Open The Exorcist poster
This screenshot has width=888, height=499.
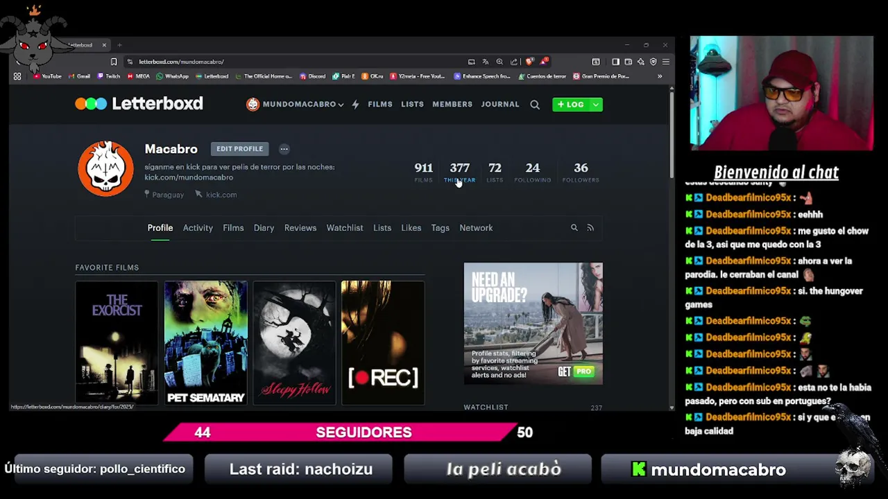[x=117, y=342]
